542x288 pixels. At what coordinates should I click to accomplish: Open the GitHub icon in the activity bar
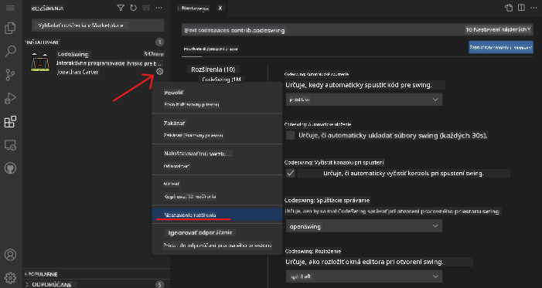coord(10,168)
